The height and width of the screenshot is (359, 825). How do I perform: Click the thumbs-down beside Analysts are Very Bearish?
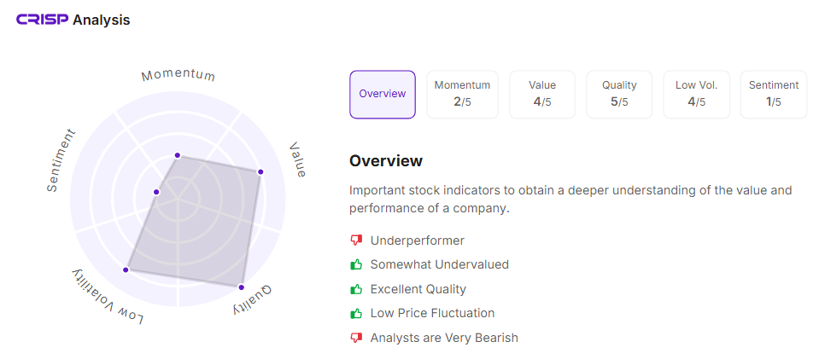(356, 338)
